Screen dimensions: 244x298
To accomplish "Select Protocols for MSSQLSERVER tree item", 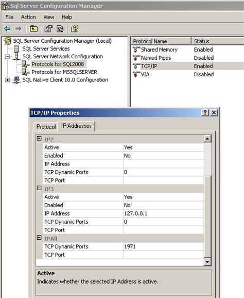I will click(x=64, y=72).
